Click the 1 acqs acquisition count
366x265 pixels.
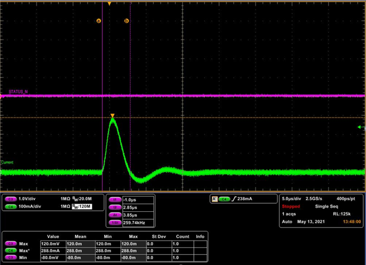point(289,214)
